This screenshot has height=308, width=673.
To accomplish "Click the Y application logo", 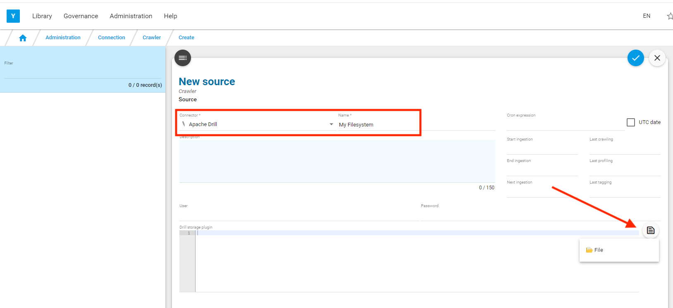I will point(13,16).
